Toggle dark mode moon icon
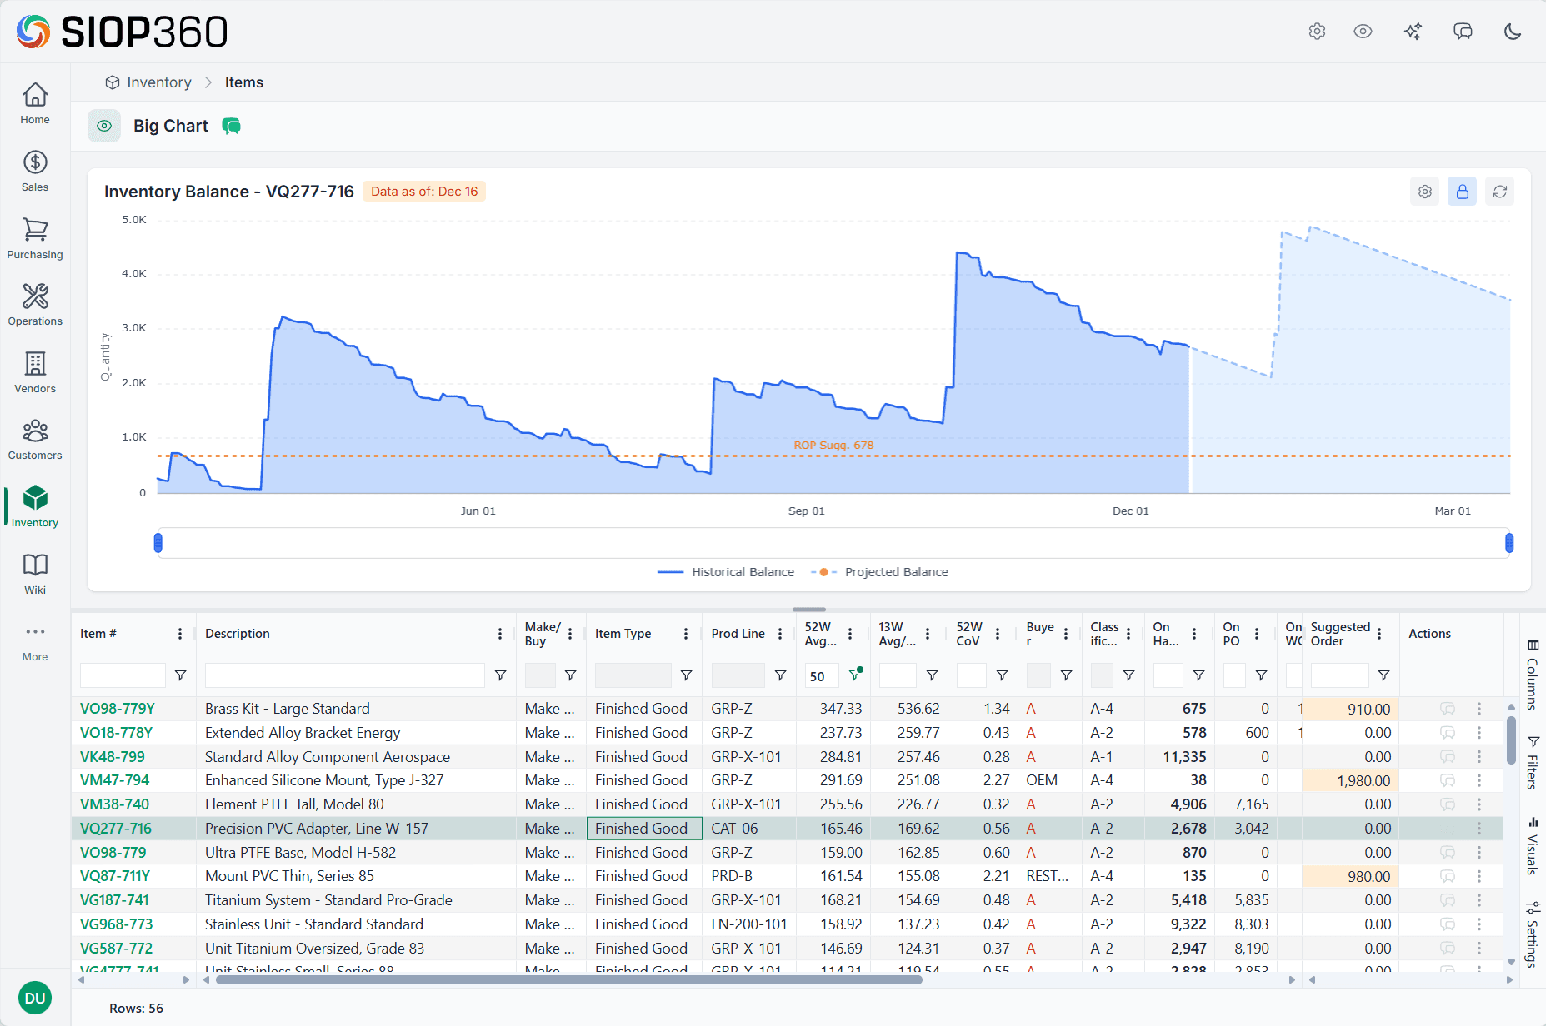 click(1512, 32)
